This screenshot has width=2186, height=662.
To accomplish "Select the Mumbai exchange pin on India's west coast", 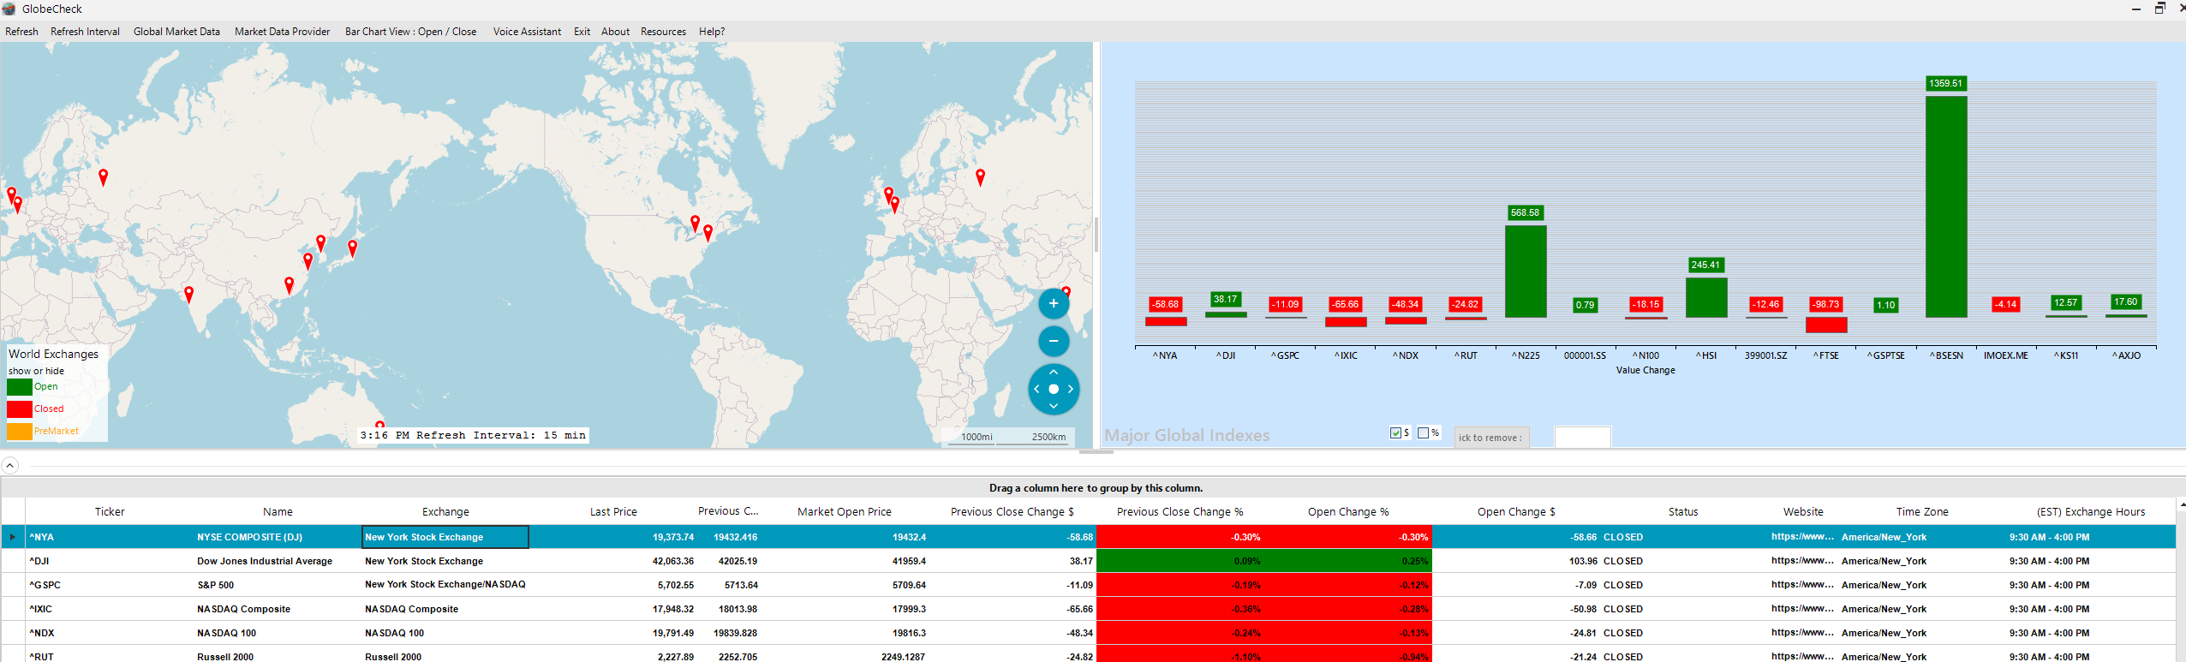I will point(188,295).
